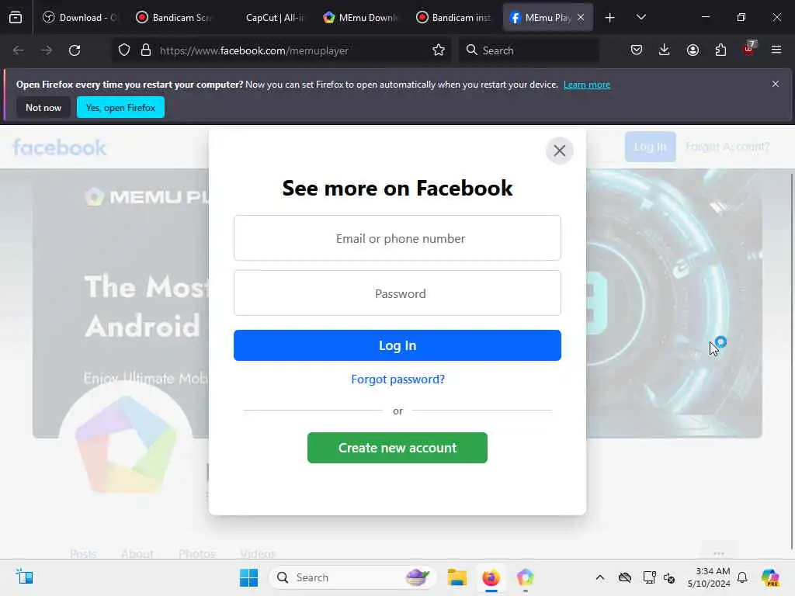Save page to Pocket

point(637,50)
